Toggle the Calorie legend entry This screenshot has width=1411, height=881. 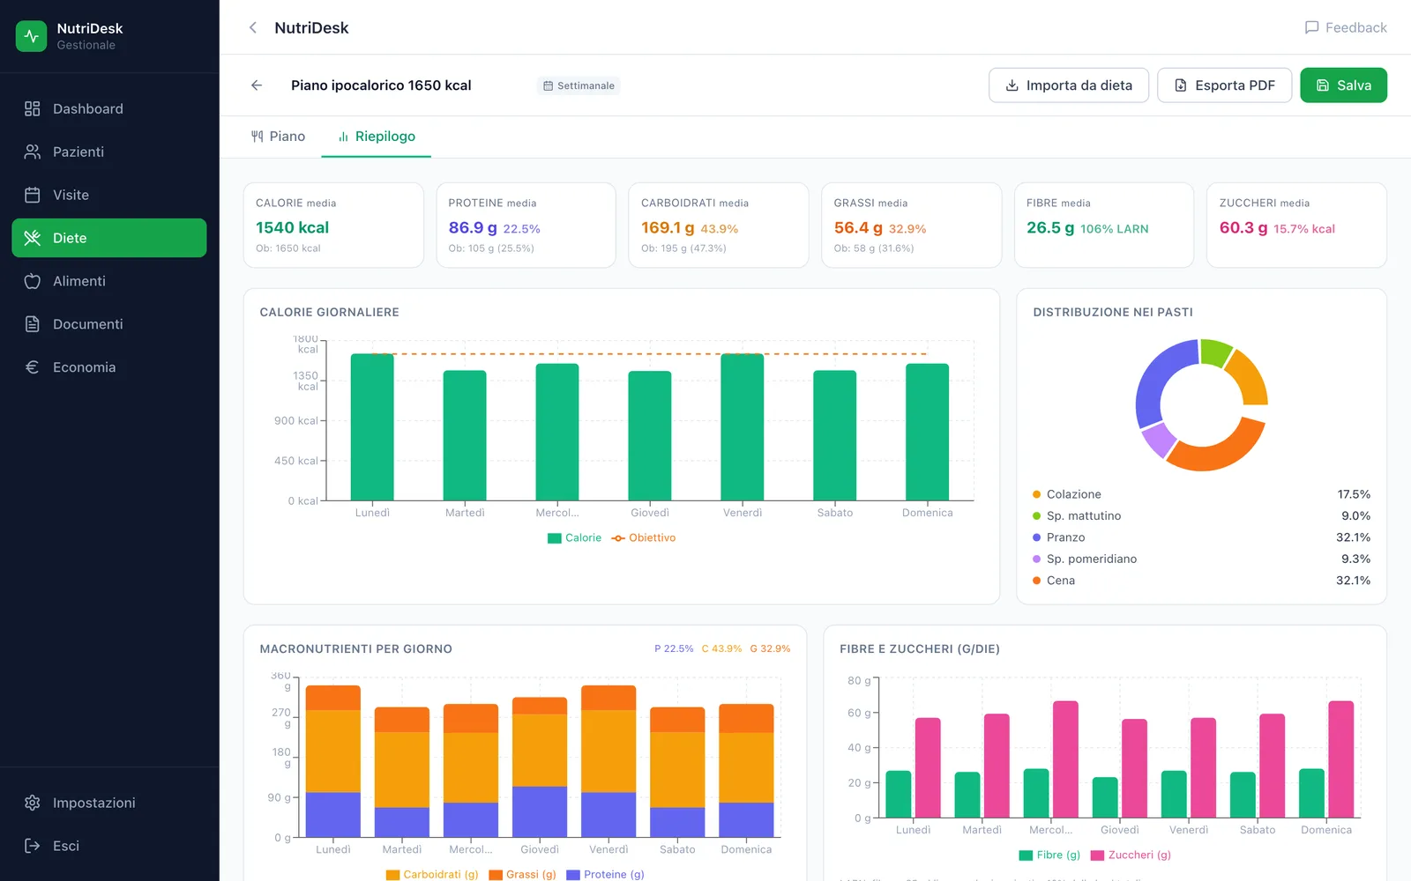pos(574,538)
